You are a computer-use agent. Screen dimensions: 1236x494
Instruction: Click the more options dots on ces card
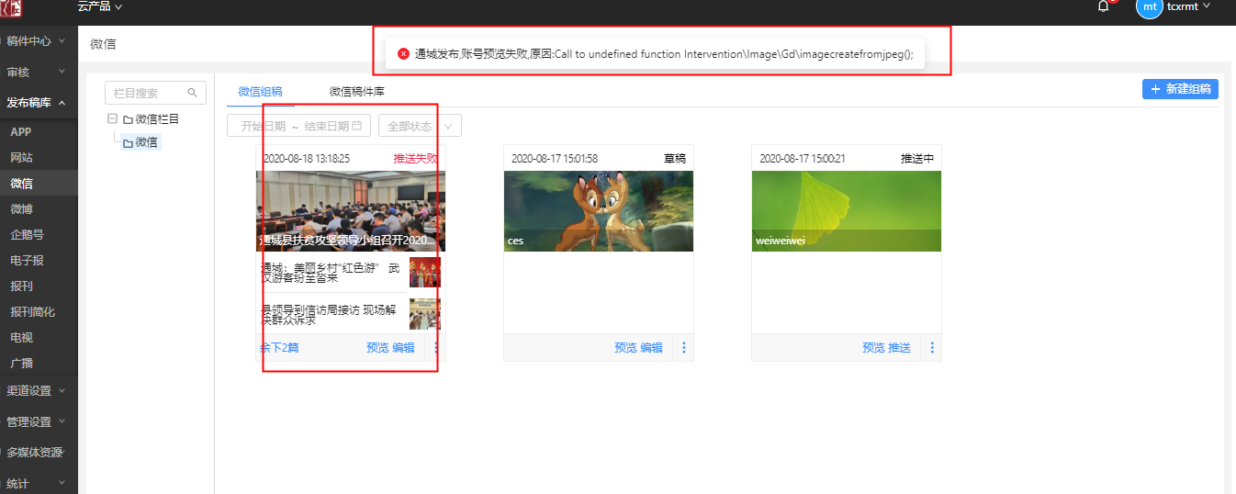(684, 348)
